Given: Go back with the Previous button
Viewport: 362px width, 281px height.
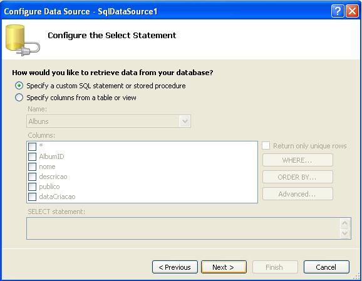Looking at the screenshot, I should (175, 267).
